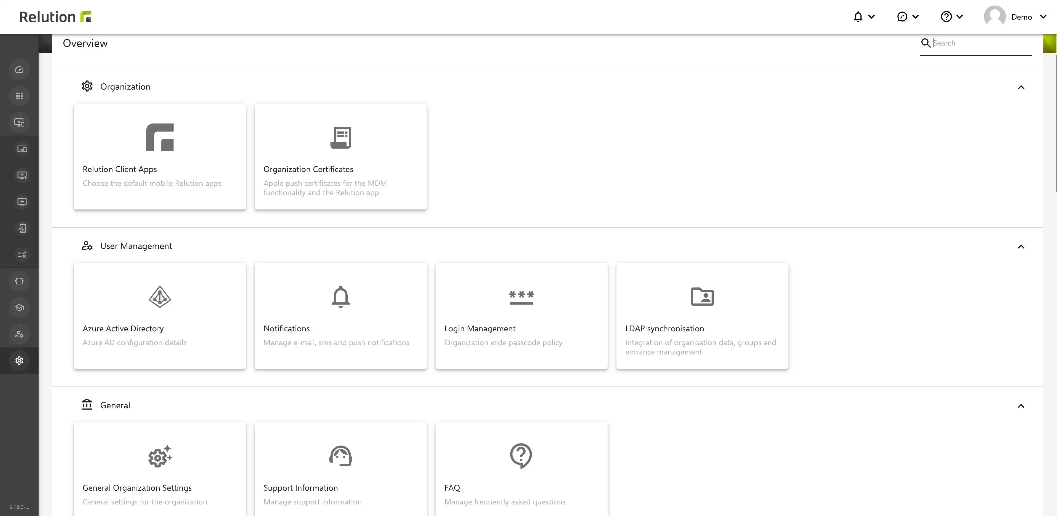This screenshot has width=1057, height=516.
Task: Collapse the General section
Action: [x=1021, y=406]
